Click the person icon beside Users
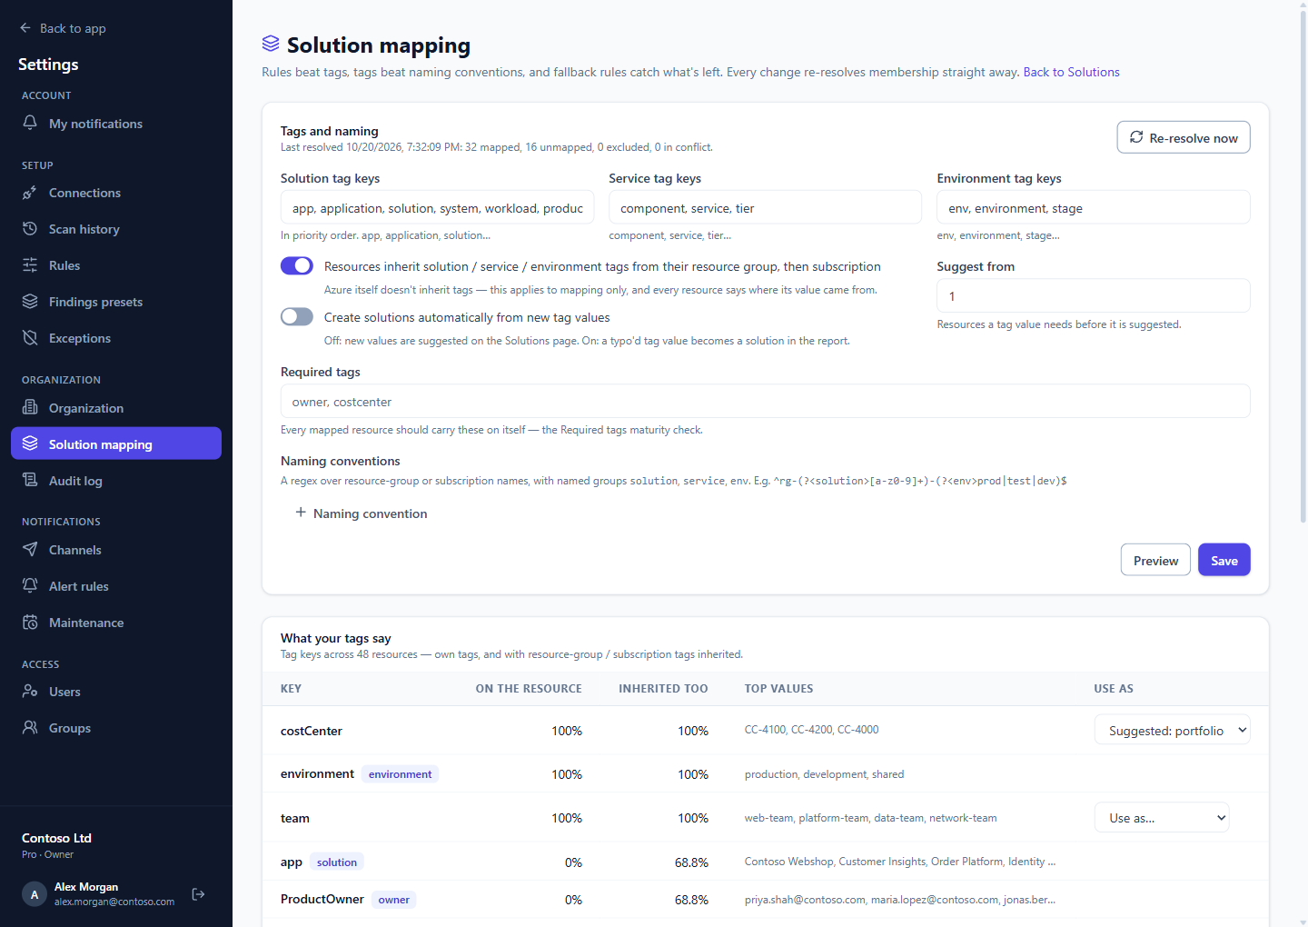This screenshot has width=1308, height=927. pyautogui.click(x=30, y=692)
